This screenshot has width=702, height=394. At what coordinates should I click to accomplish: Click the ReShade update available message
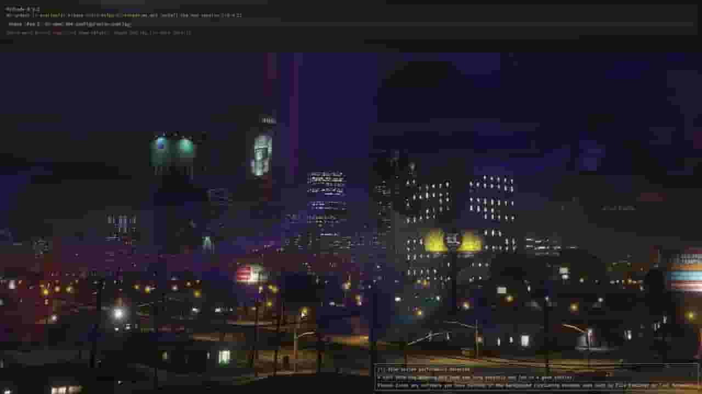[124, 15]
